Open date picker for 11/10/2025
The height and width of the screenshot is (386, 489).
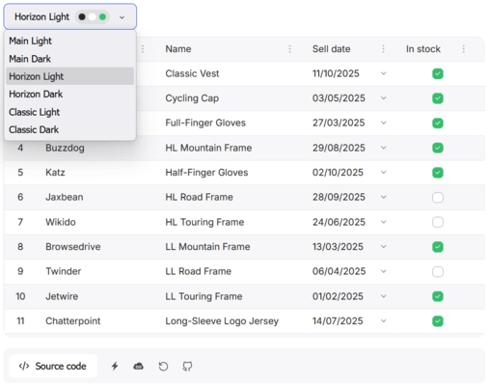click(x=383, y=73)
